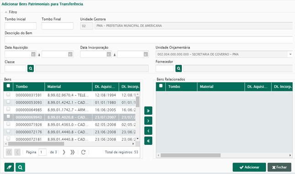Sort by Tombo column in Bens Relacionados

click(x=181, y=87)
